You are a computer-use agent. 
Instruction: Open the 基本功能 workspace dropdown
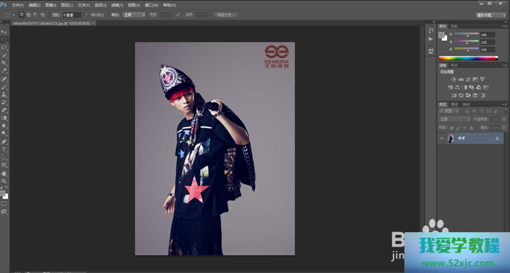click(x=491, y=15)
